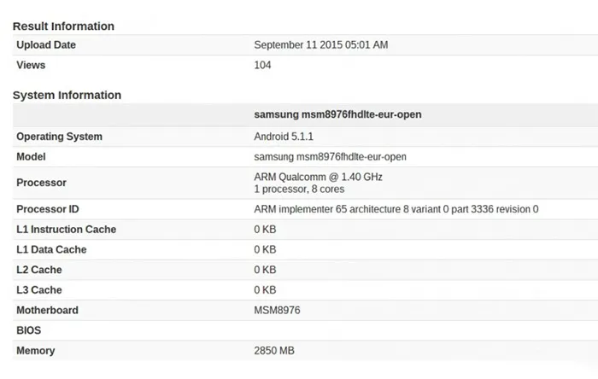Screen dimensions: 598x379
Task: Select the Upload Date label
Action: [46, 45]
